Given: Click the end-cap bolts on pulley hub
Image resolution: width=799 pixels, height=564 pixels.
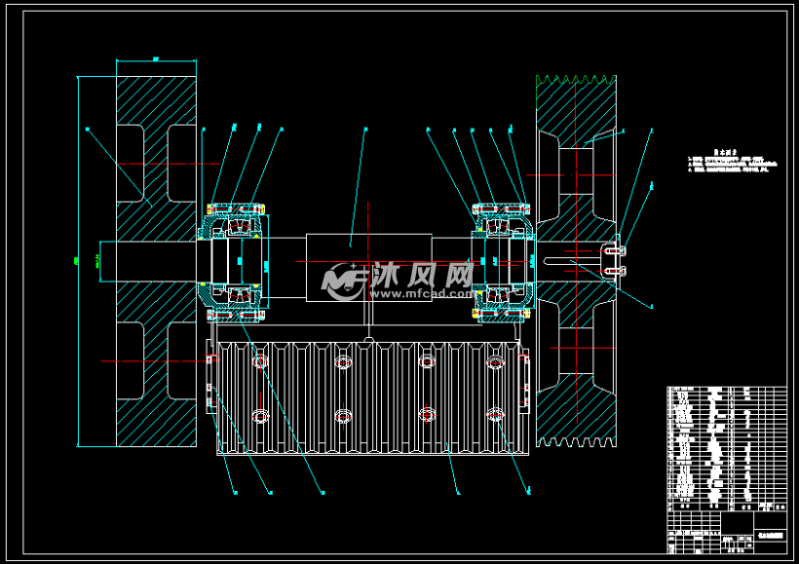Looking at the screenshot, I should 613,259.
